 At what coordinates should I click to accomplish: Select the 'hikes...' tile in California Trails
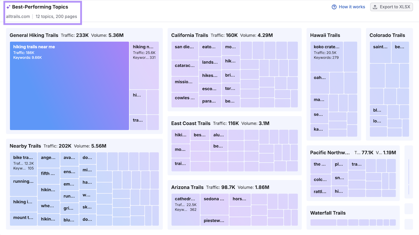(210, 76)
